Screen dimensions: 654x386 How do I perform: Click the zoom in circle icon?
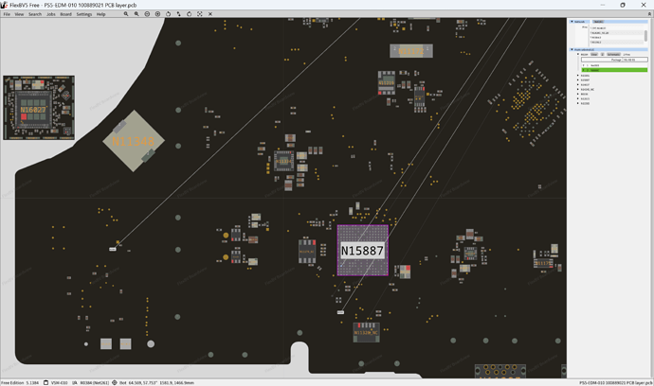157,14
